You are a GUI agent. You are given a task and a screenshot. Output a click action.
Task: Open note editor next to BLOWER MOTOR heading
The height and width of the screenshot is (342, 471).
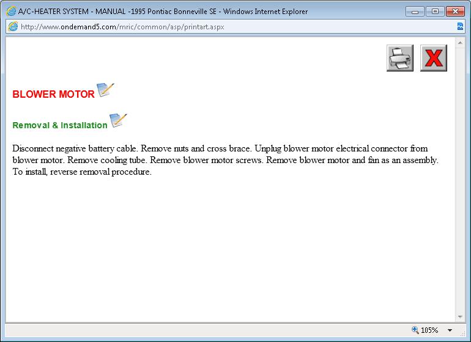[x=105, y=90]
